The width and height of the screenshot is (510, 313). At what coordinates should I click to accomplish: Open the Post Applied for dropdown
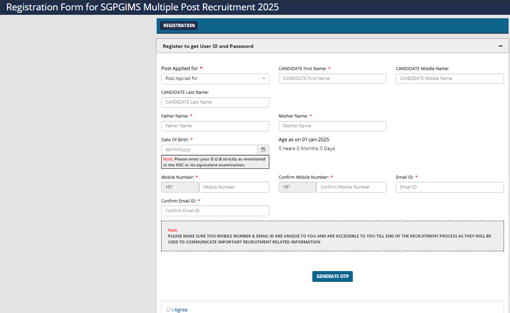tap(215, 78)
